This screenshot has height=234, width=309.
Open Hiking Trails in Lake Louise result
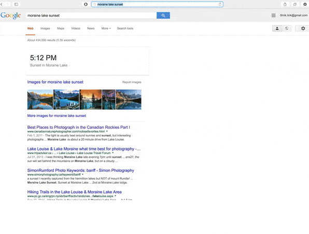[74, 192]
